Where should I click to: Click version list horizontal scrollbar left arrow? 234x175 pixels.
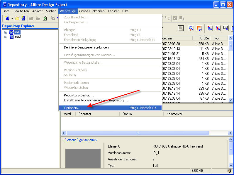[x=64, y=133]
